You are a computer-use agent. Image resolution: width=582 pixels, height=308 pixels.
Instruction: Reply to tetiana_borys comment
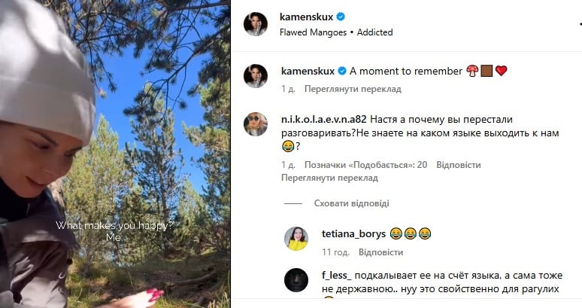[x=380, y=252]
